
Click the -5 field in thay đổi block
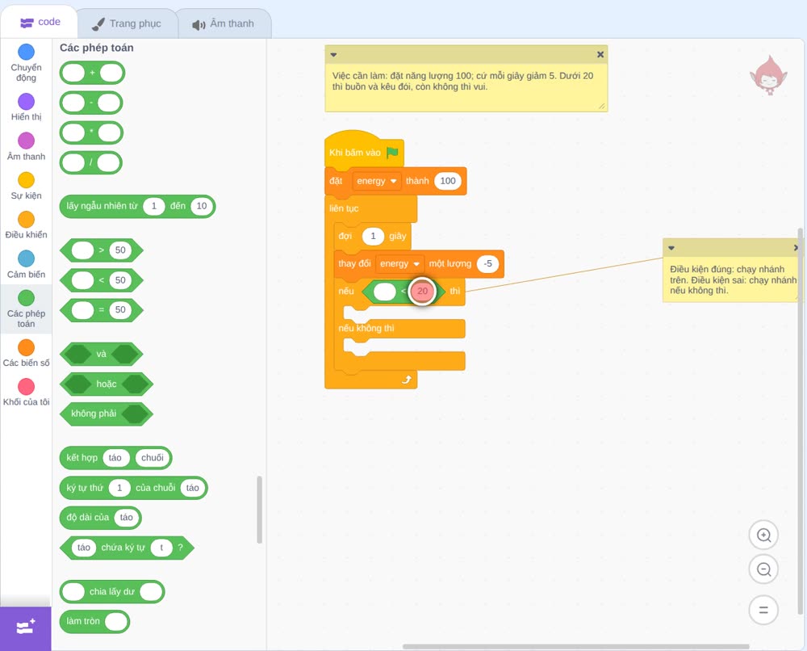[x=487, y=263]
